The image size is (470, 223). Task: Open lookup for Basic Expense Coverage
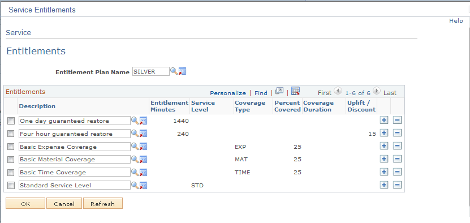(135, 147)
